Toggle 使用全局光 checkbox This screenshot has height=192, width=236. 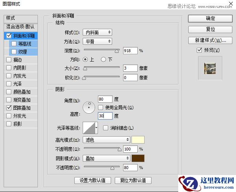(x=100, y=107)
